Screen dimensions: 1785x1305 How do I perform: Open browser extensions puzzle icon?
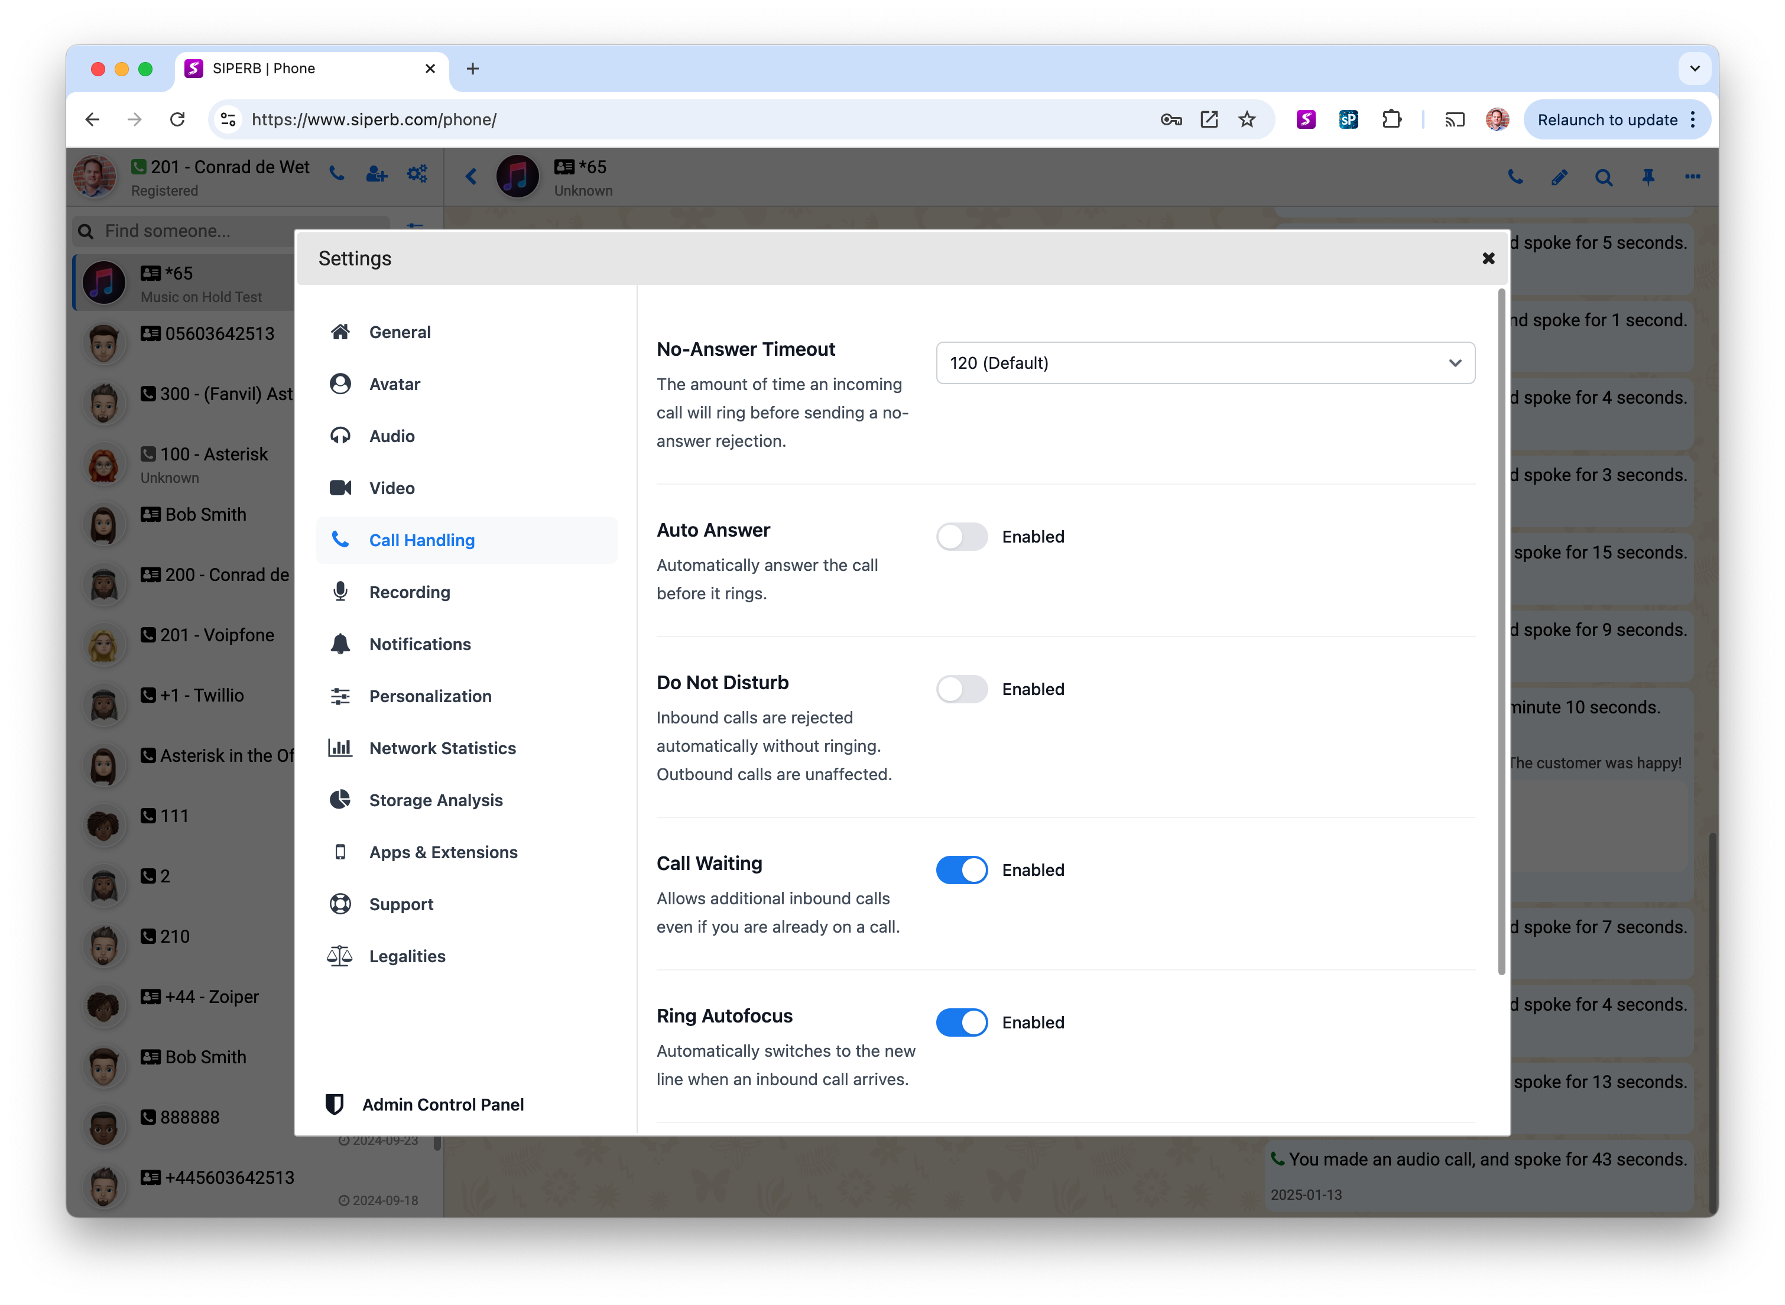pos(1392,119)
